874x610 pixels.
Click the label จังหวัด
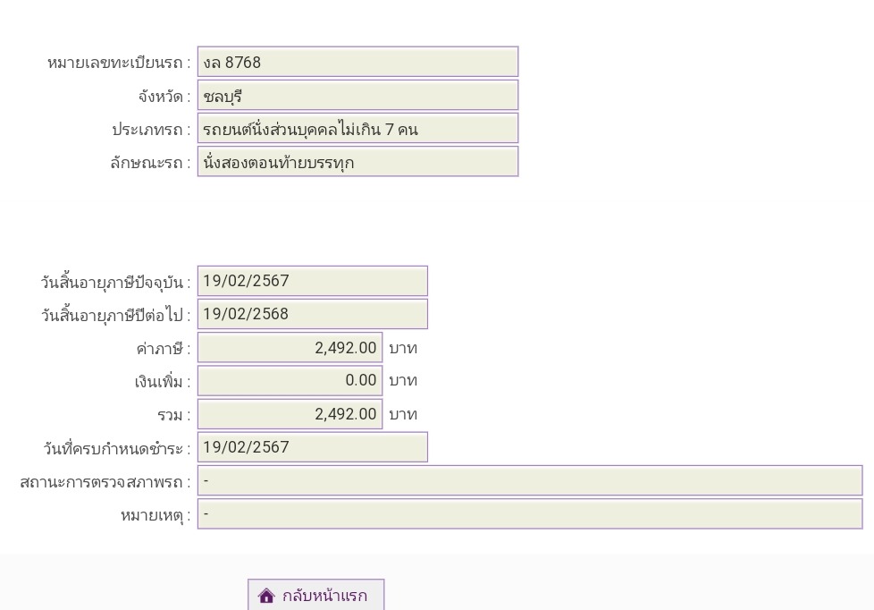click(164, 97)
